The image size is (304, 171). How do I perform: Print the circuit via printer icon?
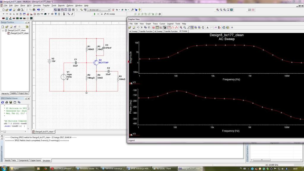click(19, 10)
